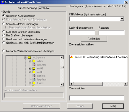Choose 'Nur Grafiken übertragen' option
The height and width of the screenshot is (112, 129).
coord(4,35)
